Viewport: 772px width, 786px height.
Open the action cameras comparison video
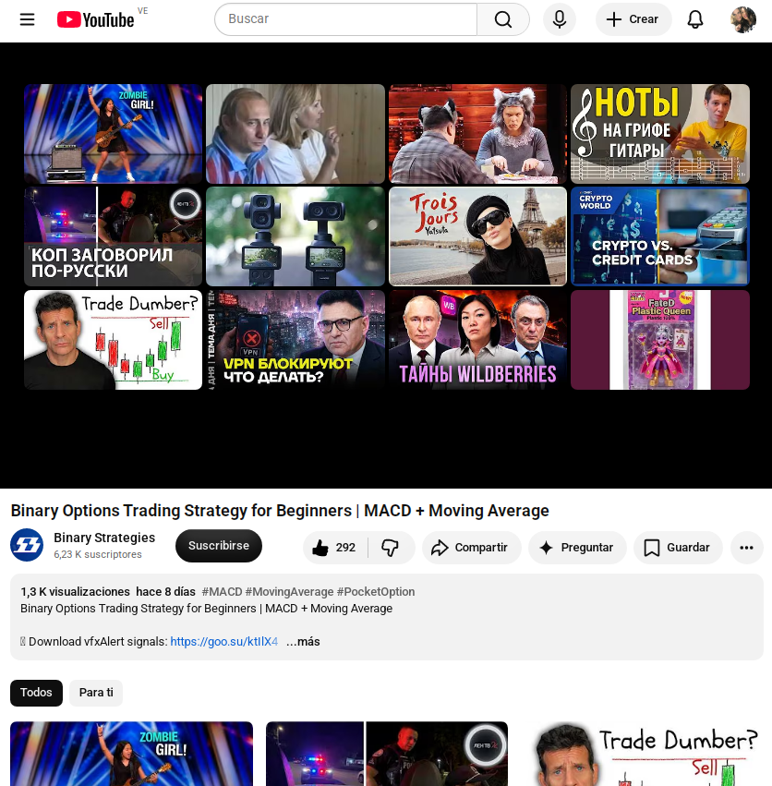pos(296,236)
